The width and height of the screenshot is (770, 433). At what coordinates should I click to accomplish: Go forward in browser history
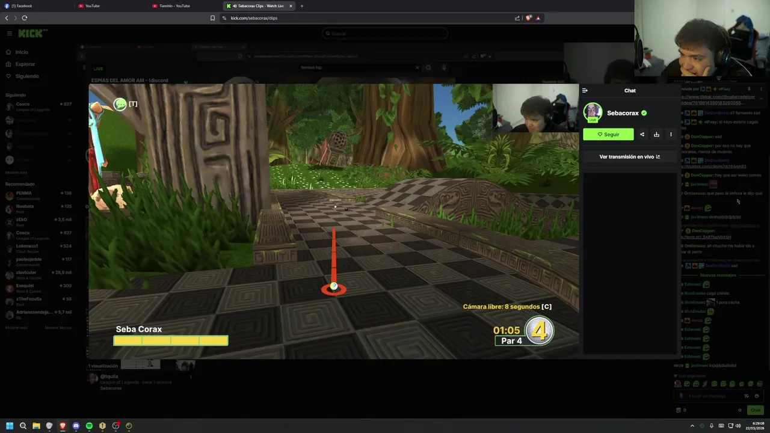(15, 18)
